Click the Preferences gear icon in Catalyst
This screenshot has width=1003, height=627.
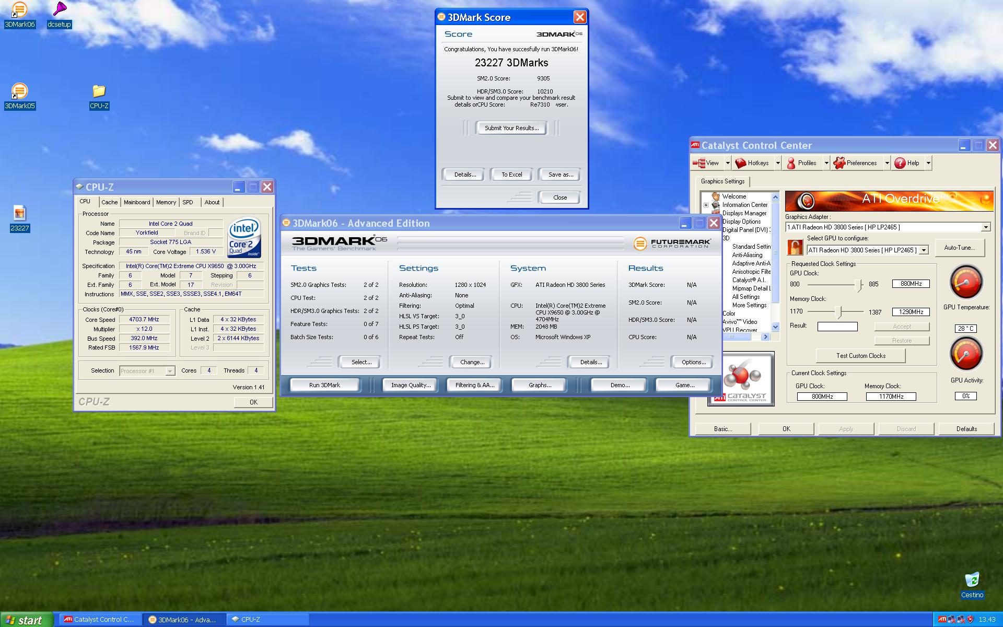pyautogui.click(x=839, y=163)
